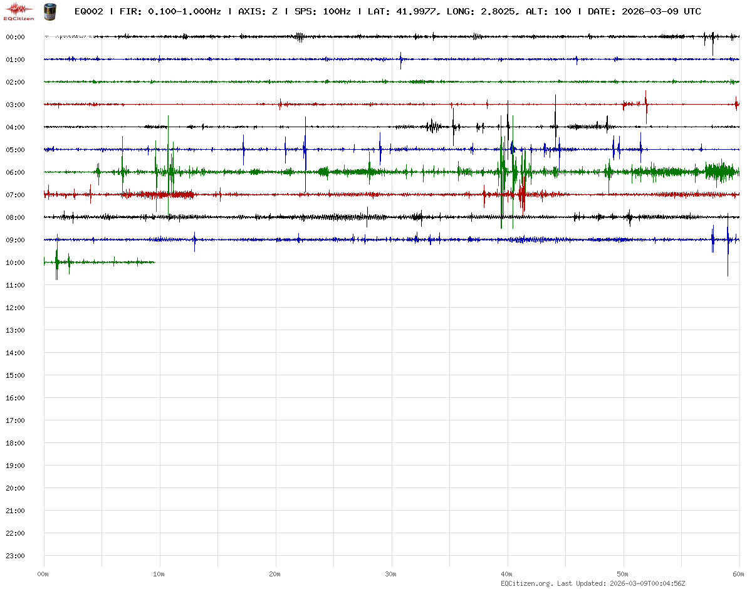Select the 23:00 hour row label
Viewport: 752px width, 589px height.
click(15, 556)
